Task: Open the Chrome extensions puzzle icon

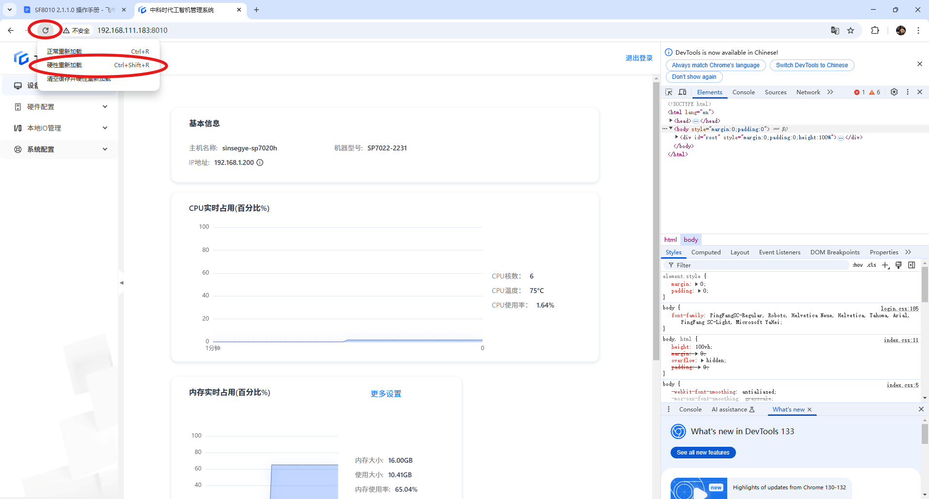Action: 875,30
